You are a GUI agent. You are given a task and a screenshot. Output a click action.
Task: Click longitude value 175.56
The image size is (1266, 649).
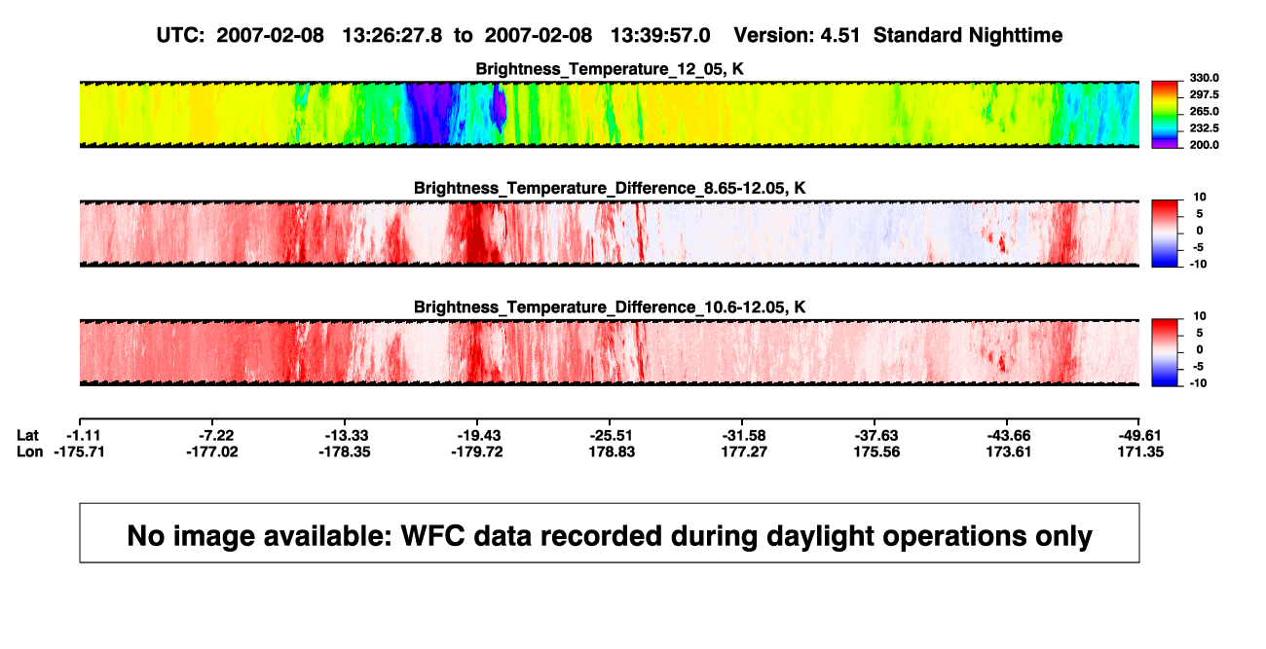pos(877,451)
